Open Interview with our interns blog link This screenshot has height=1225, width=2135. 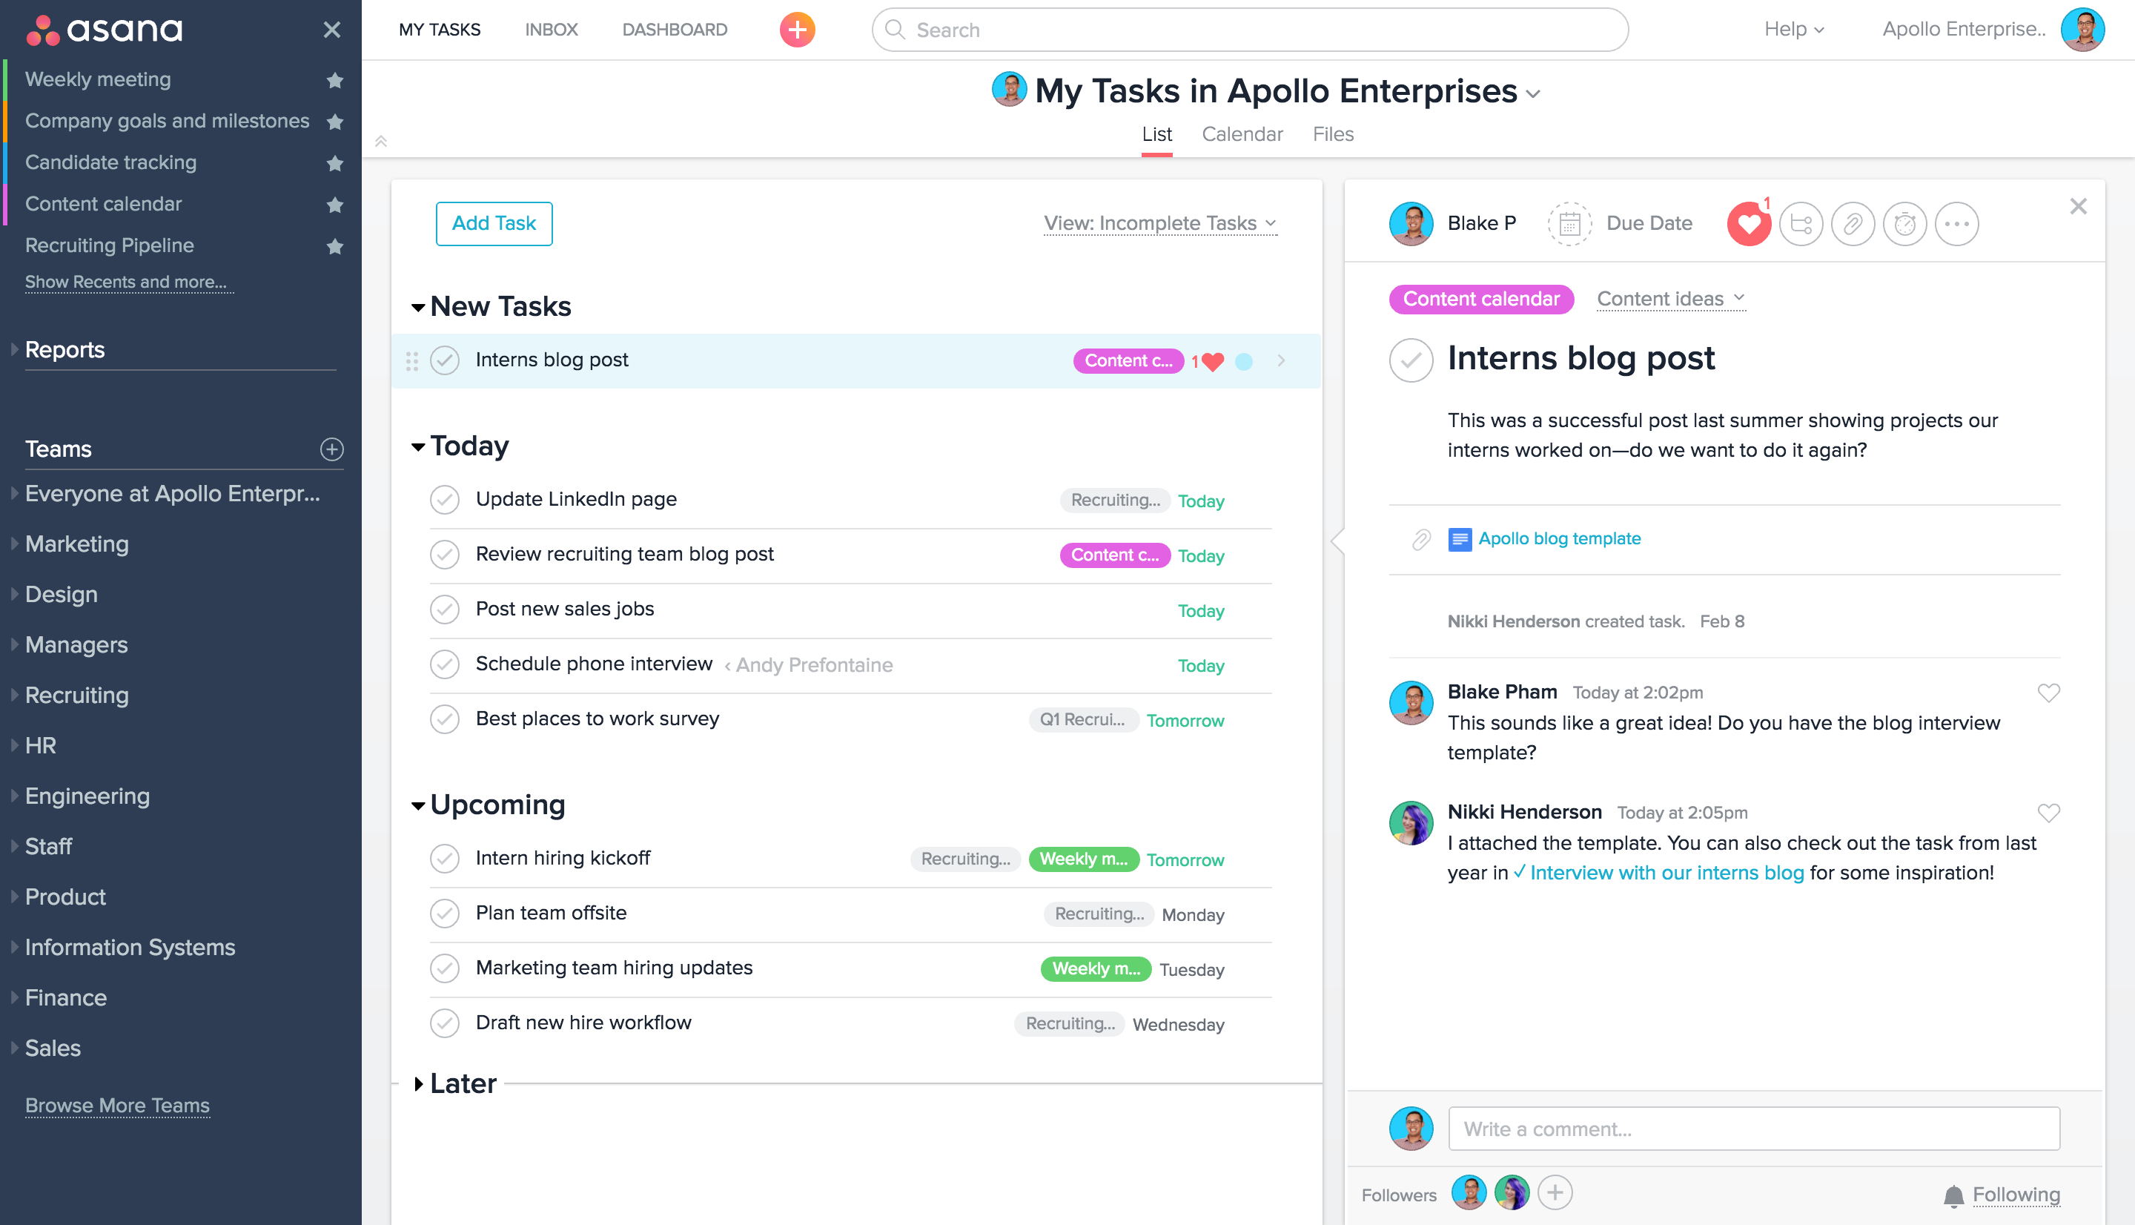[1666, 874]
